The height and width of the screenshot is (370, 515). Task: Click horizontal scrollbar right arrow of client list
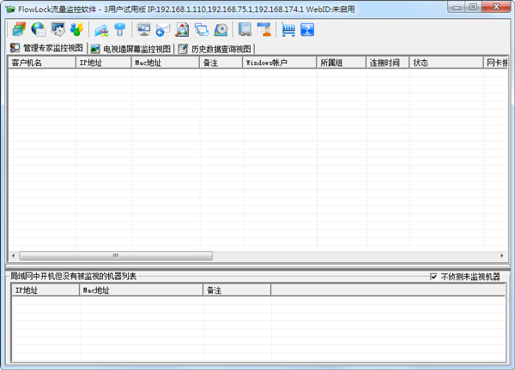point(500,255)
